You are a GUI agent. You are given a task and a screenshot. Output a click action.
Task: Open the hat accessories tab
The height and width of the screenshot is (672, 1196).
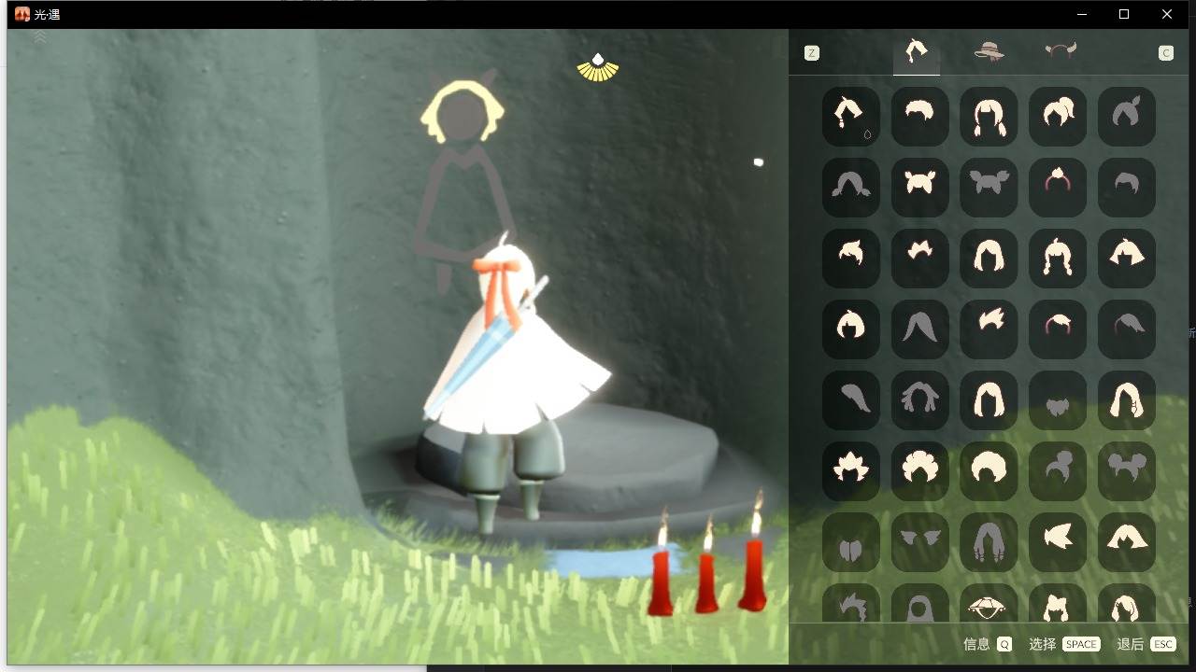click(989, 53)
